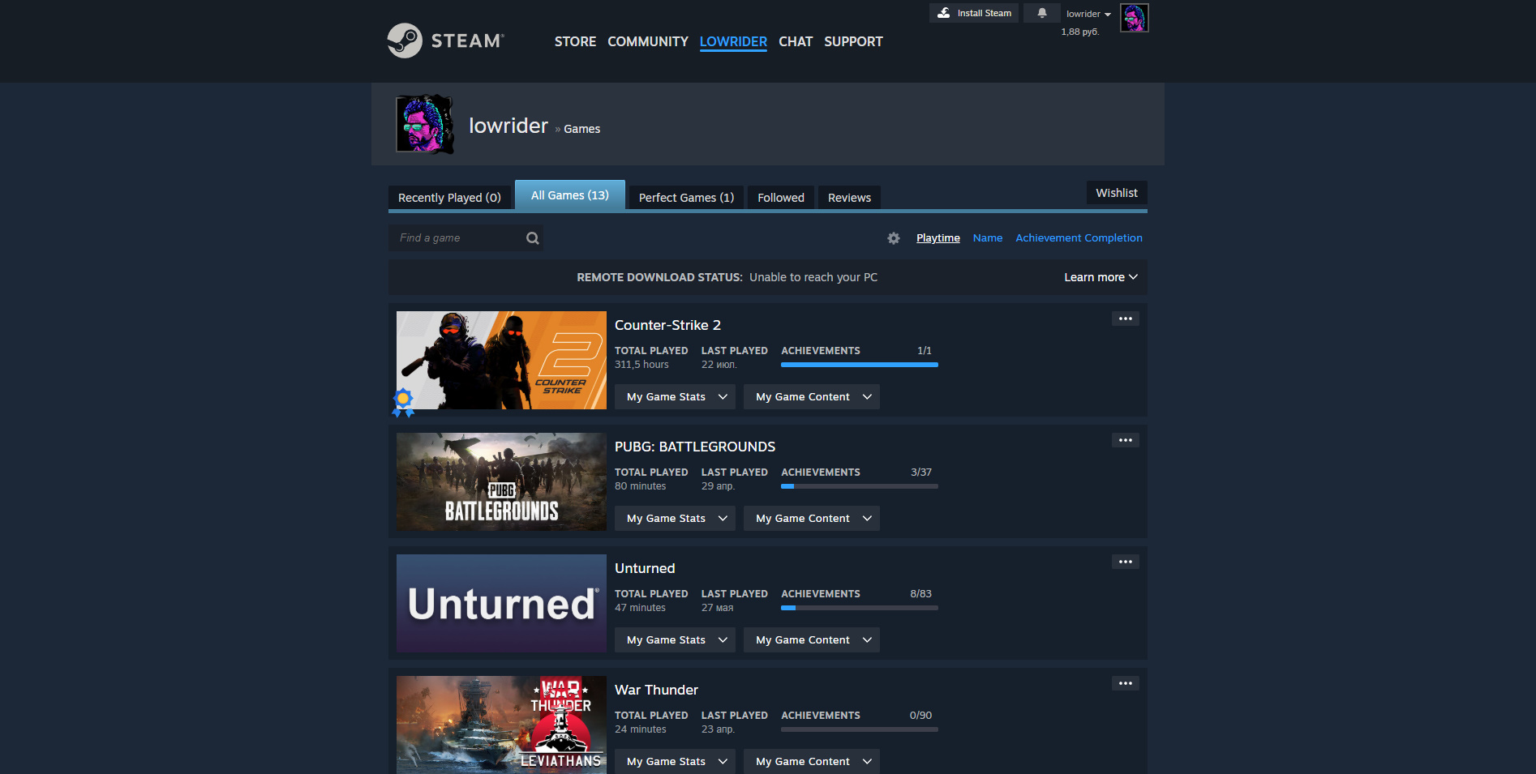Sort games by Playtime

[x=938, y=238]
